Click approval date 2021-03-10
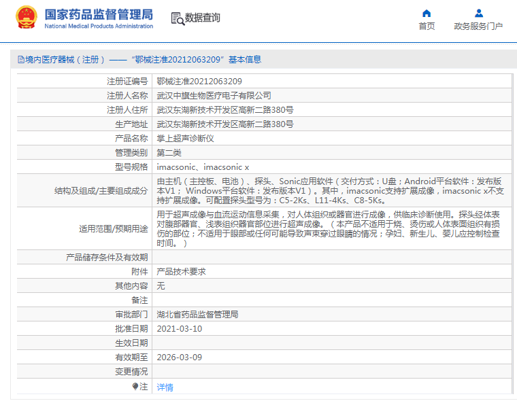The image size is (517, 401). 179,329
